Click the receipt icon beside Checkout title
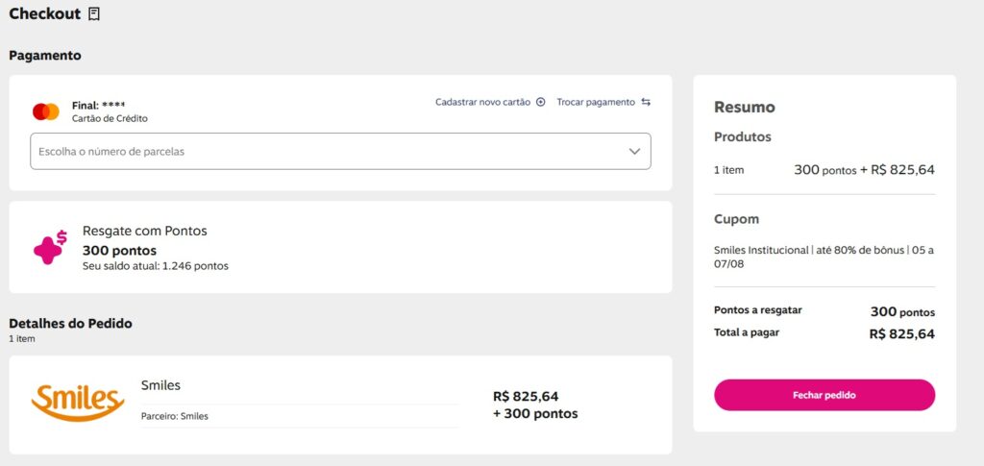This screenshot has width=984, height=466. pos(93,14)
